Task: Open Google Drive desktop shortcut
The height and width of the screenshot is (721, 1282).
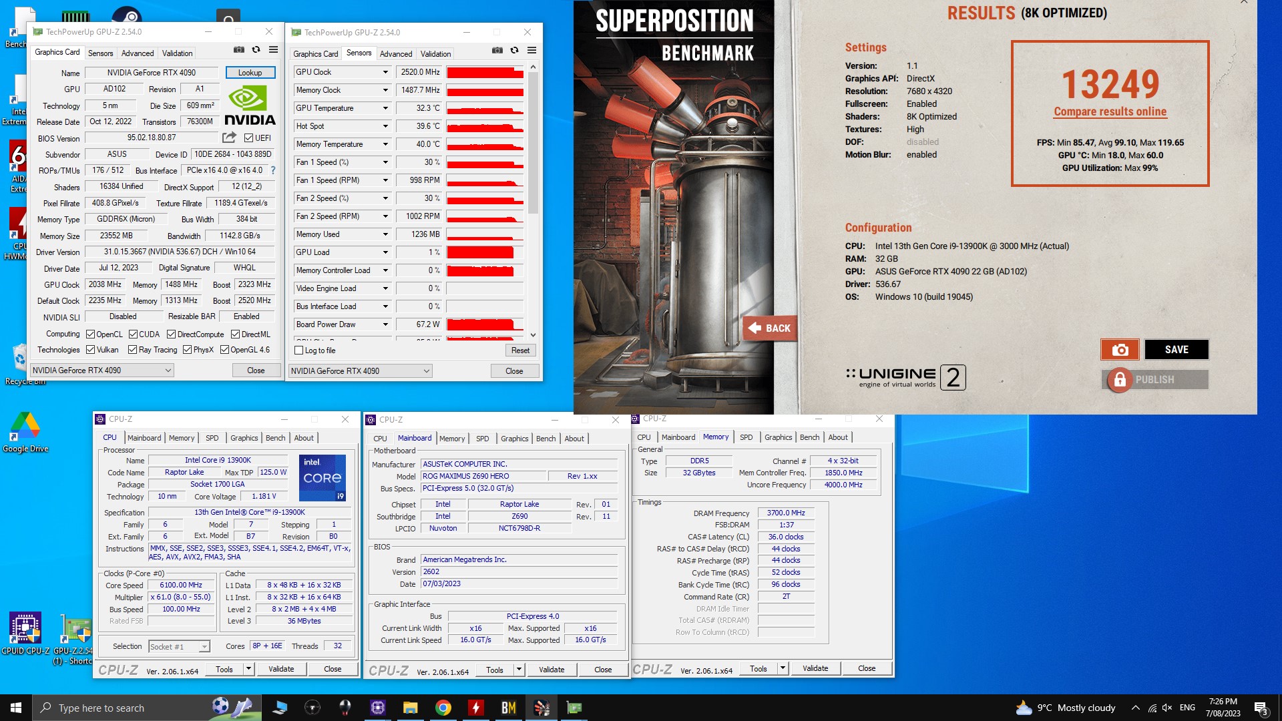Action: (25, 433)
